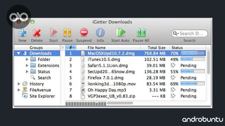Select the Status group in the sidebar
Viewport: 225px width, 126px height.
pyautogui.click(x=44, y=72)
